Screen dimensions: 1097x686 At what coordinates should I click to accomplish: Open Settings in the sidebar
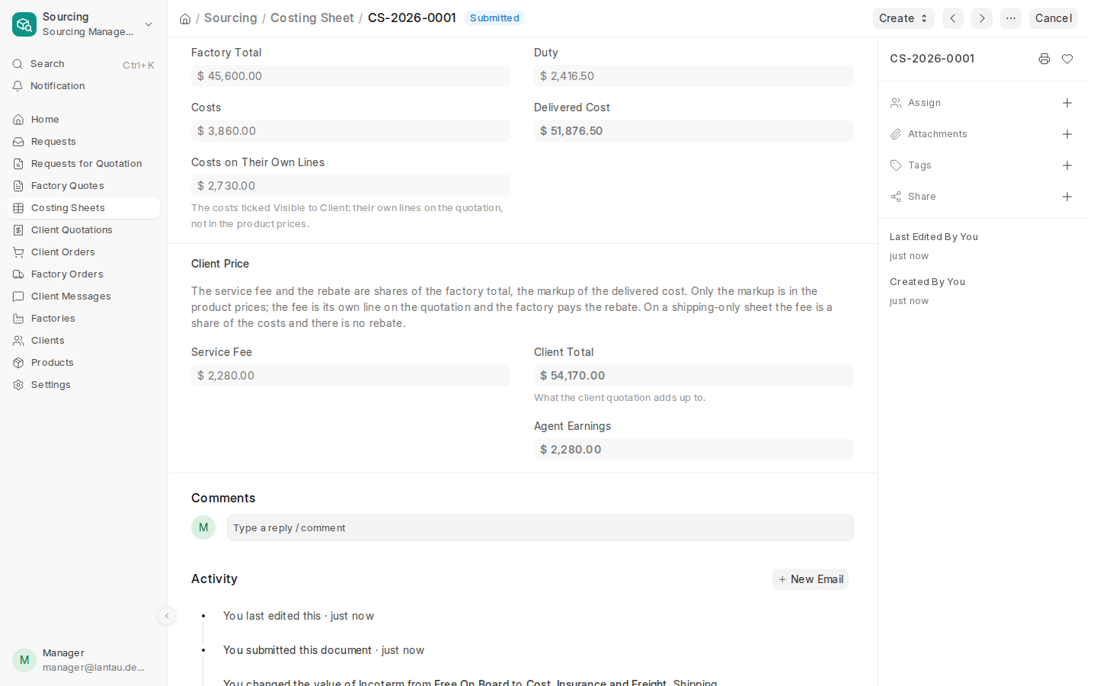tap(84, 385)
